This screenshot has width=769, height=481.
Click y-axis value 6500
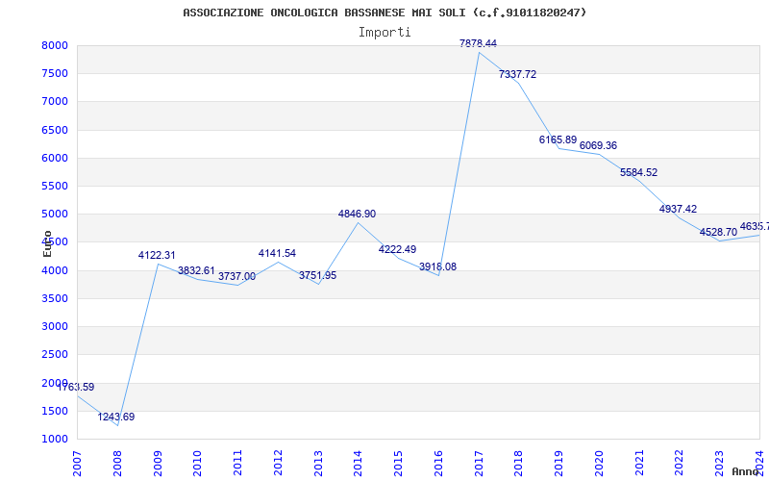click(55, 130)
